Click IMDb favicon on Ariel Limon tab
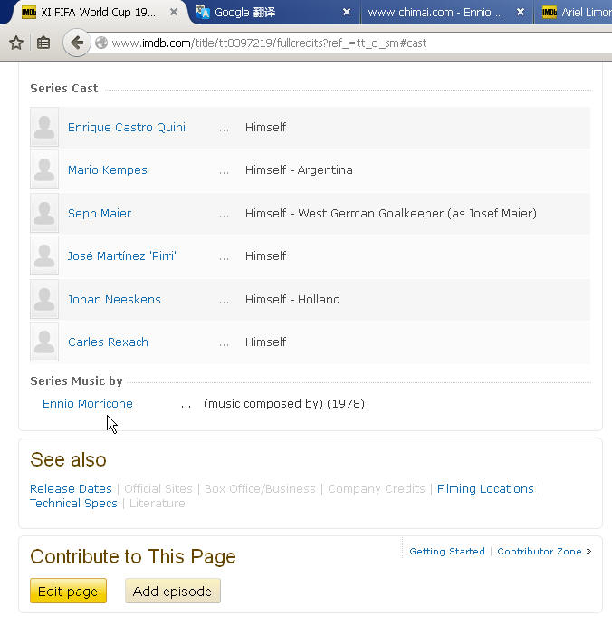 (x=550, y=13)
